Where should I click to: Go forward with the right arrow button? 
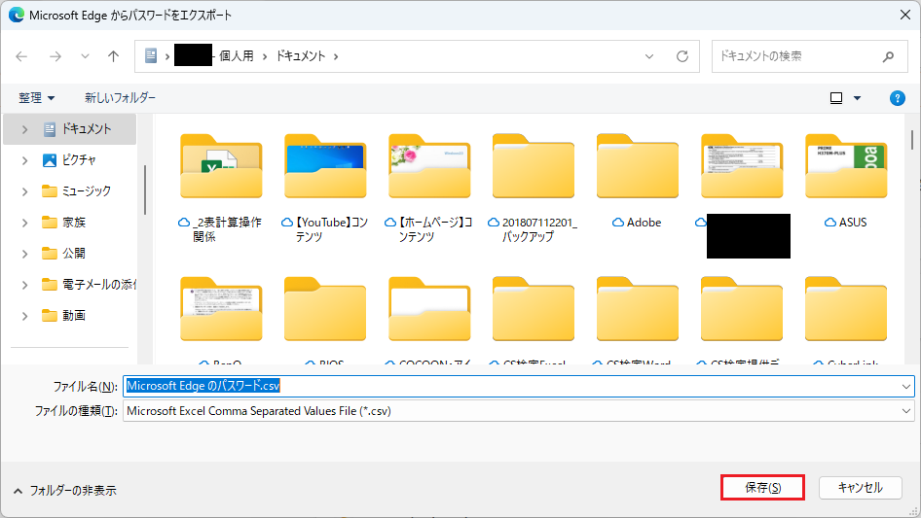pyautogui.click(x=55, y=56)
